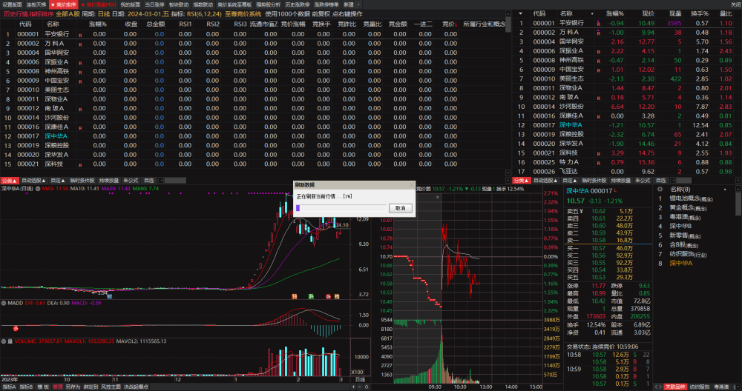Sort left table by 涨幅% column
Image resolution: width=742 pixels, height=391 pixels.
[x=98, y=24]
